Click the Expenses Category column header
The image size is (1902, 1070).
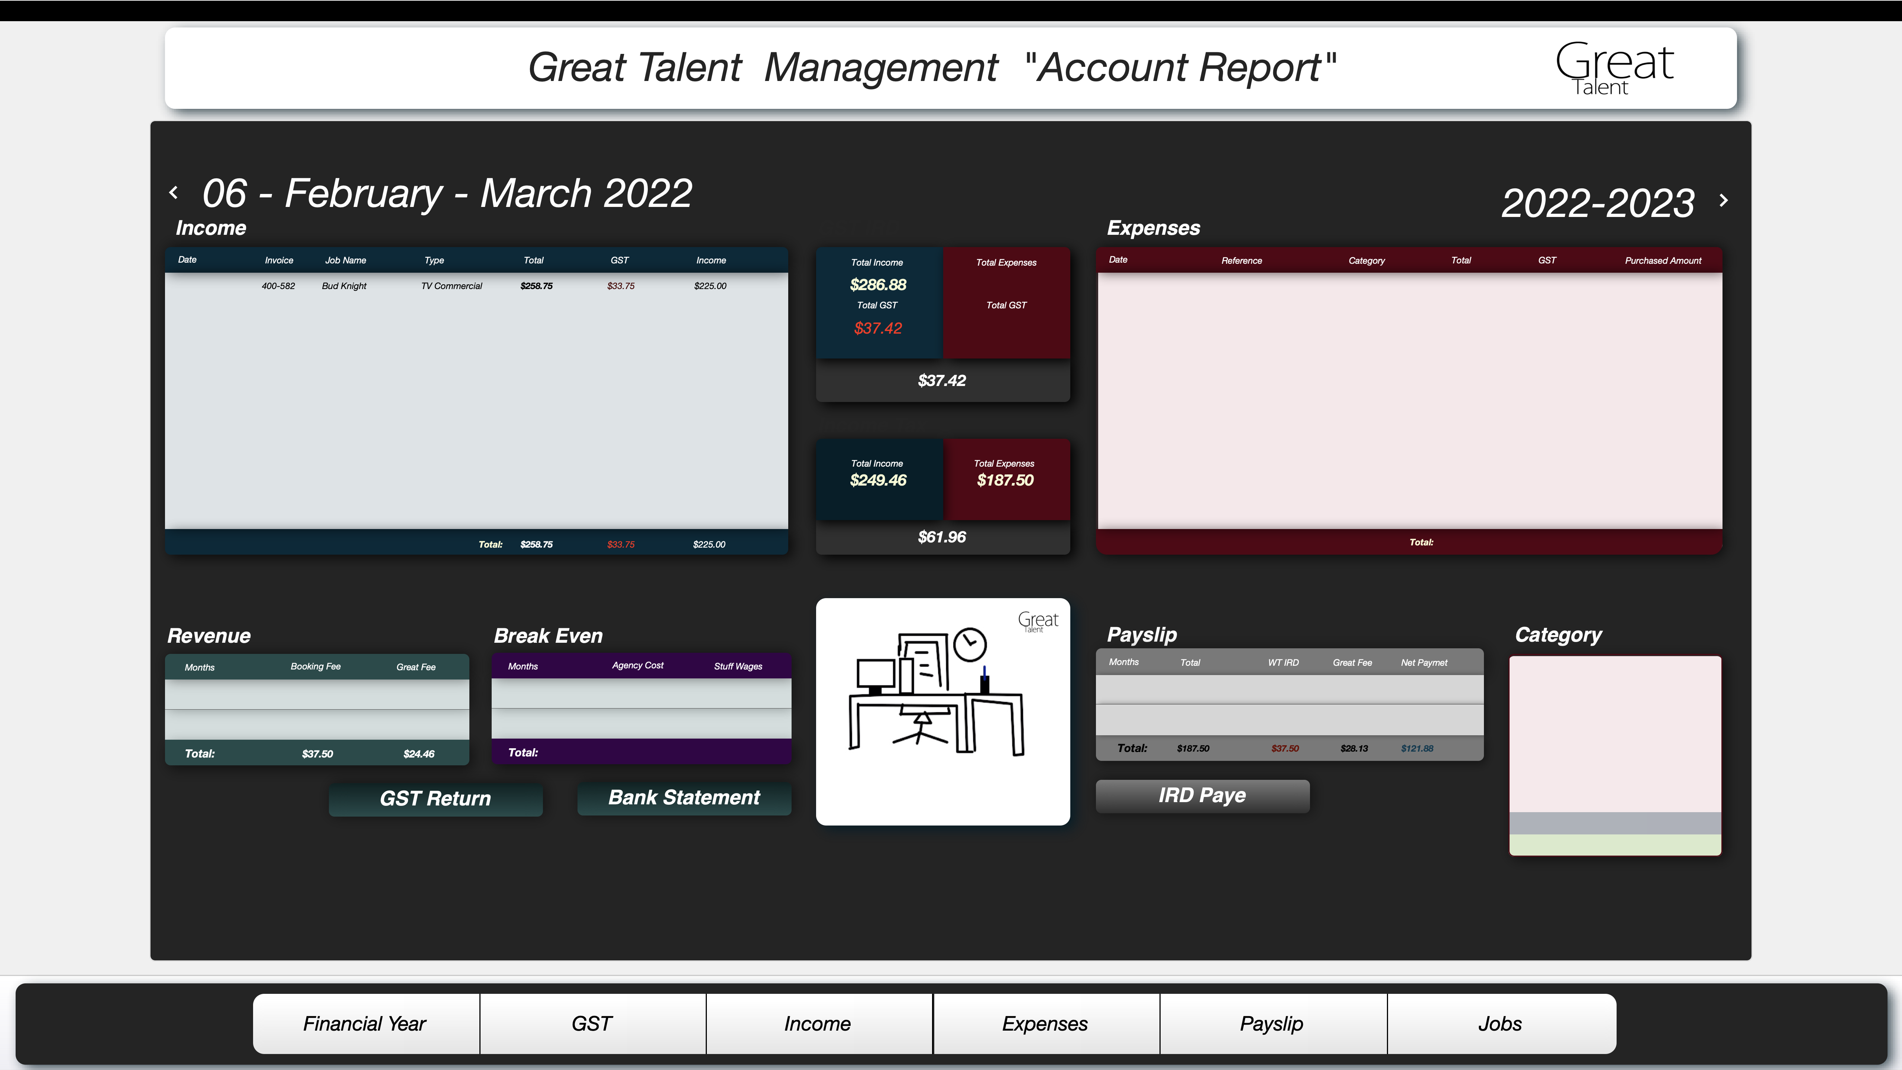tap(1367, 260)
